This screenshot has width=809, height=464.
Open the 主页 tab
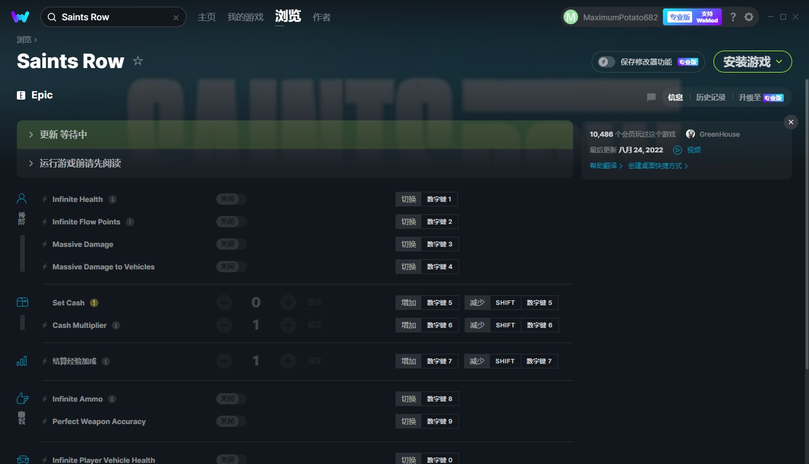207,17
